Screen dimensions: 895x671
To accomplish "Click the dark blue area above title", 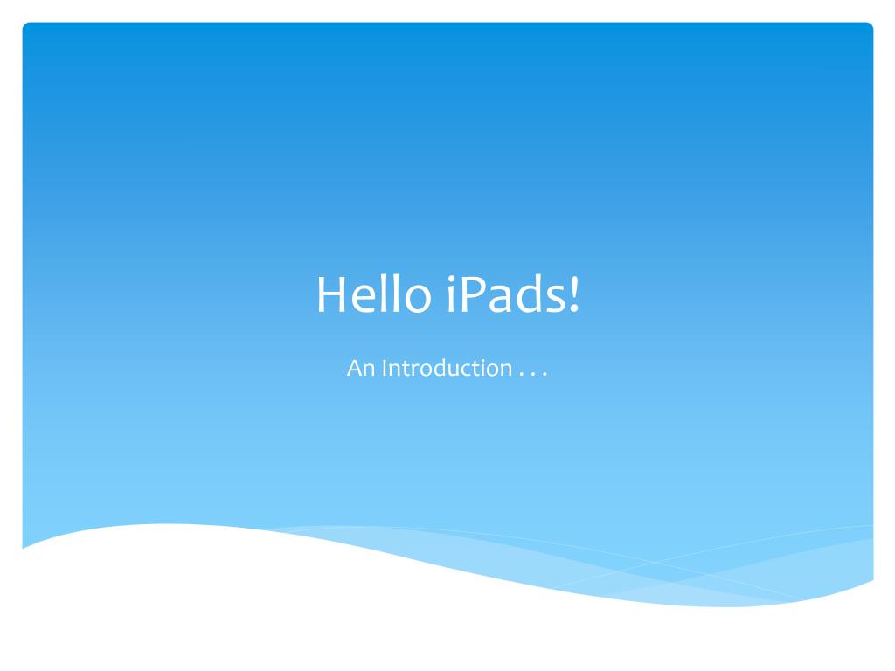I will point(448,142).
